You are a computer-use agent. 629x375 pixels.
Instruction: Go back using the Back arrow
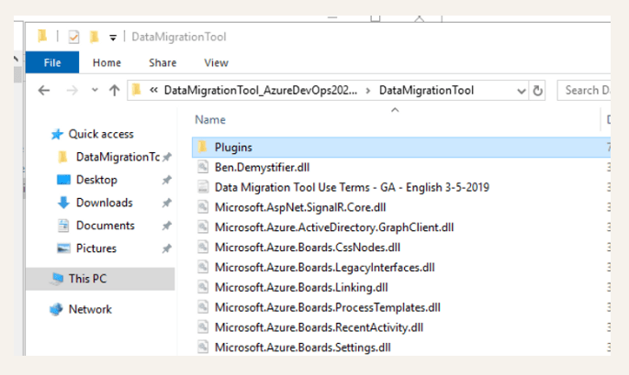pos(44,91)
